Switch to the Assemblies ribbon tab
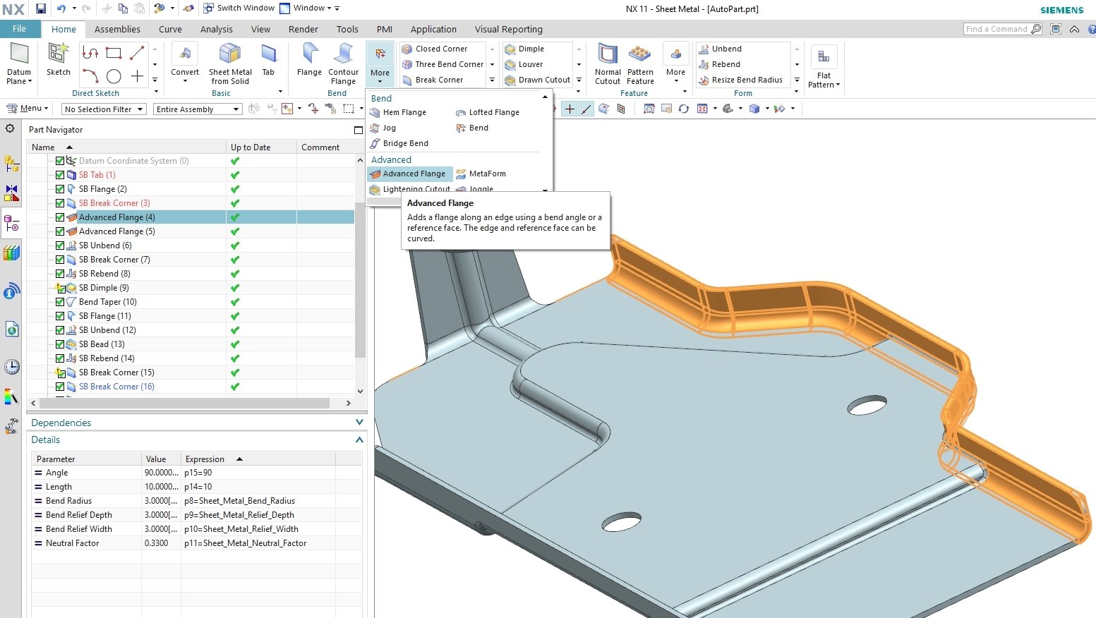 (x=117, y=29)
